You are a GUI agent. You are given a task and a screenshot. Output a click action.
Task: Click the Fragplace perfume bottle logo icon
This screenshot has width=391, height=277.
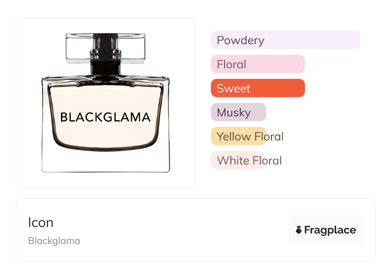tap(299, 230)
